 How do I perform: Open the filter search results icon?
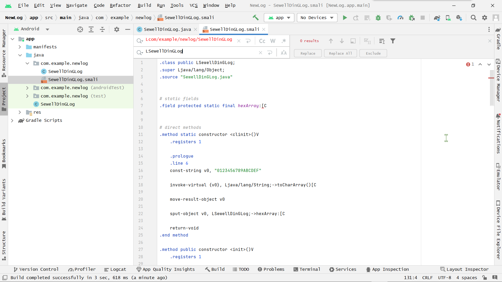393,41
